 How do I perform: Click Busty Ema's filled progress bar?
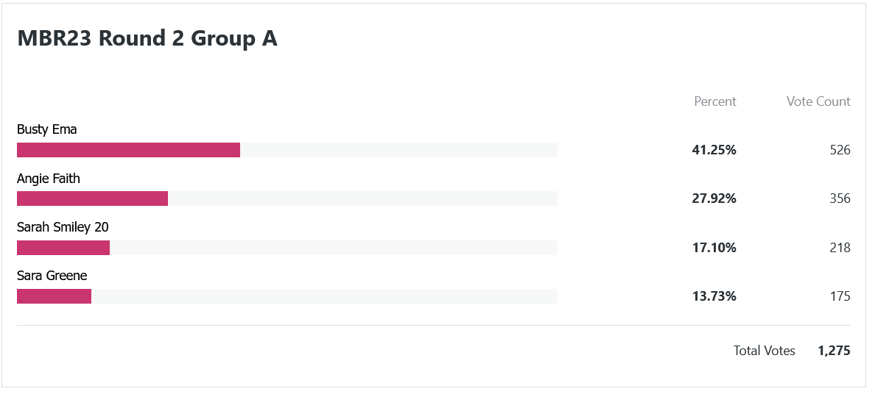coord(129,150)
